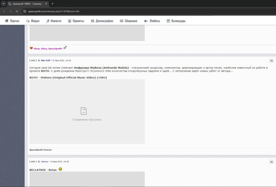Select the Spacesynth VIDEO browser tab
Image resolution: width=276 pixels, height=187 pixels.
[28, 4]
